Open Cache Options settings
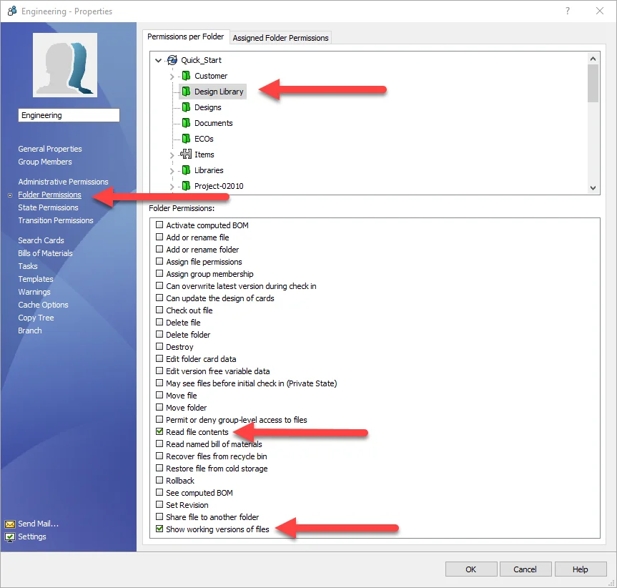The height and width of the screenshot is (588, 617). (43, 305)
